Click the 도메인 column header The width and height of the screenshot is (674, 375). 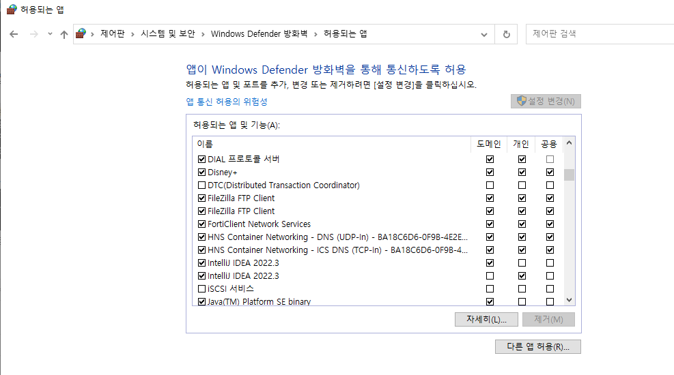(x=489, y=144)
